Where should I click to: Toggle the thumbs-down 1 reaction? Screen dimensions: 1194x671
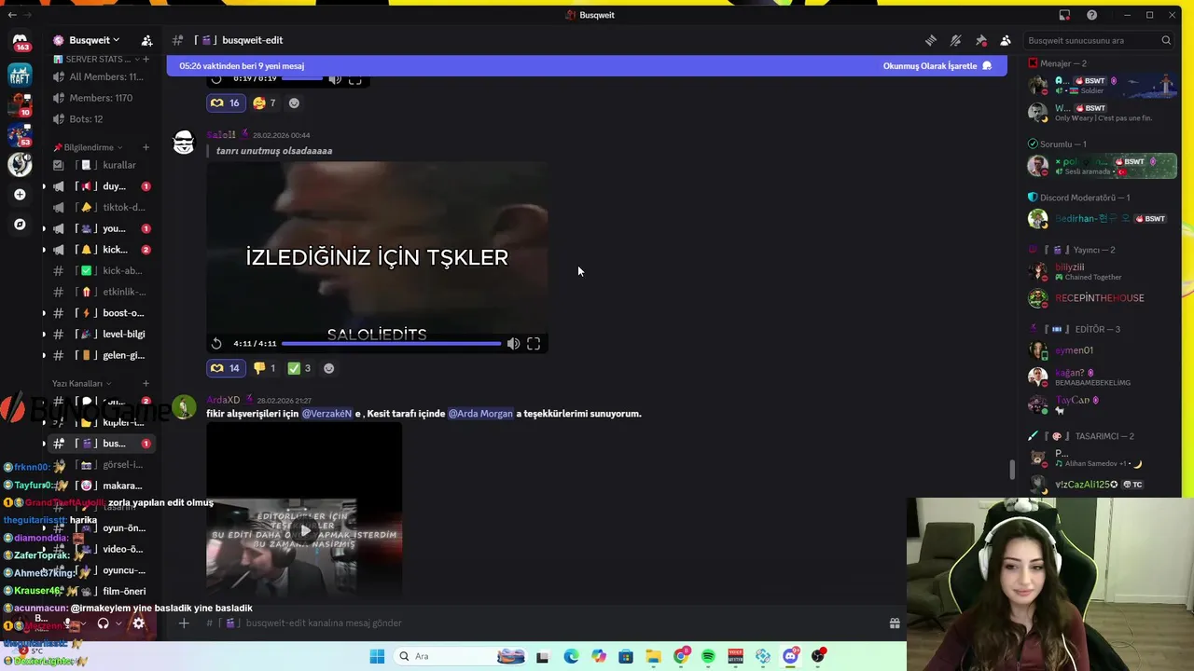[x=265, y=368]
